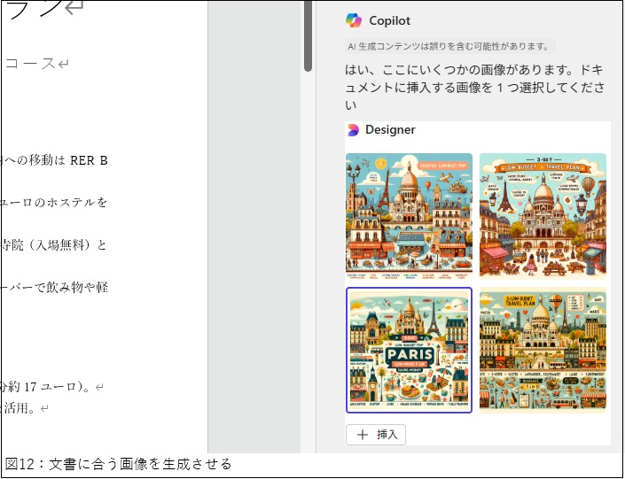Click the line ending 'ユーロのホステルを'
The height and width of the screenshot is (479, 625).
(x=55, y=203)
